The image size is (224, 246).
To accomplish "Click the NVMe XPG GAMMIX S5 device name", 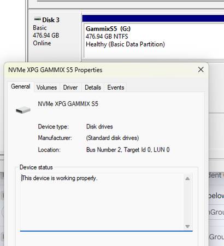I will pos(68,104).
